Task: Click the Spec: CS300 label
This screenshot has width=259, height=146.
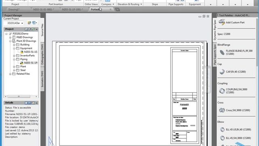Action: tap(224, 34)
